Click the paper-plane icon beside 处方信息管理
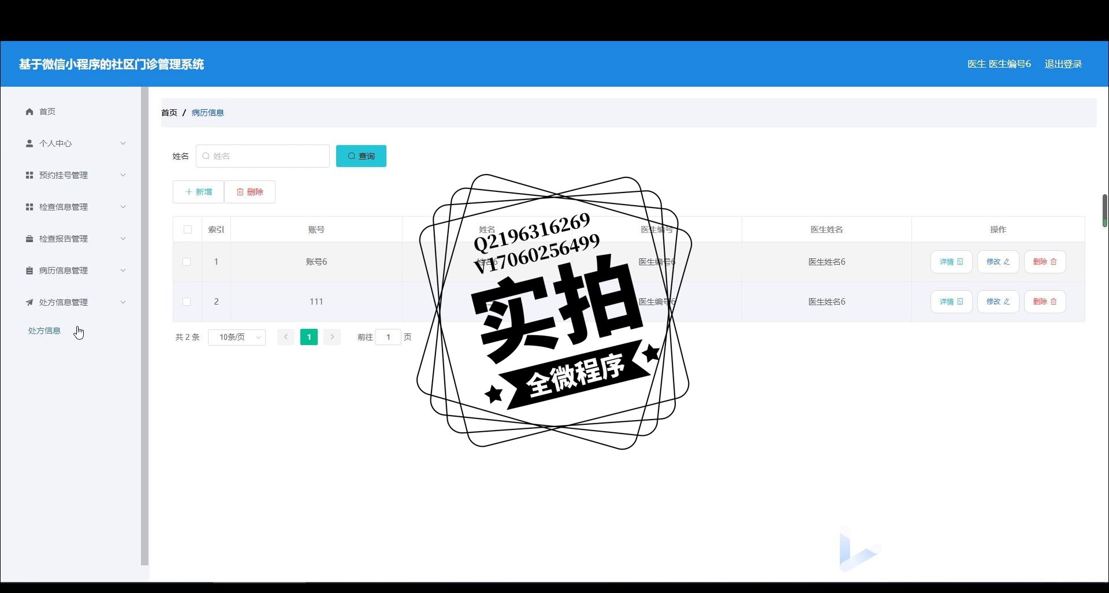This screenshot has height=593, width=1109. pyautogui.click(x=29, y=302)
